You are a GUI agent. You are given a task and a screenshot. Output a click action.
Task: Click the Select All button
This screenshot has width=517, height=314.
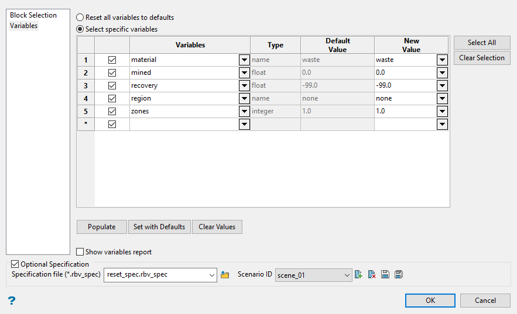pyautogui.click(x=481, y=43)
